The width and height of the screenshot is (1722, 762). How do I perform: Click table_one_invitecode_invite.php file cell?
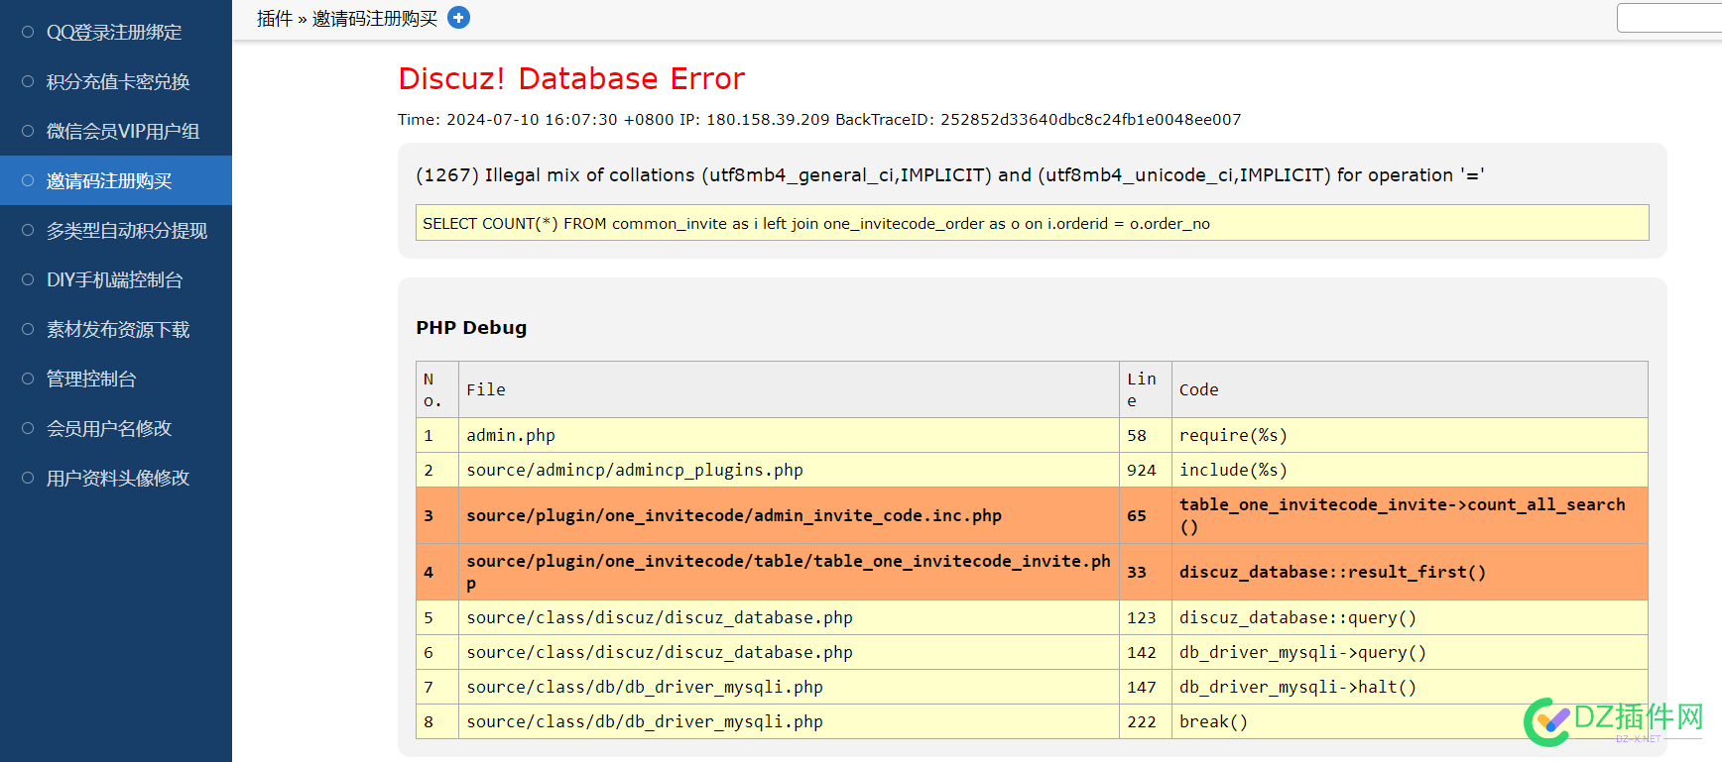point(789,572)
